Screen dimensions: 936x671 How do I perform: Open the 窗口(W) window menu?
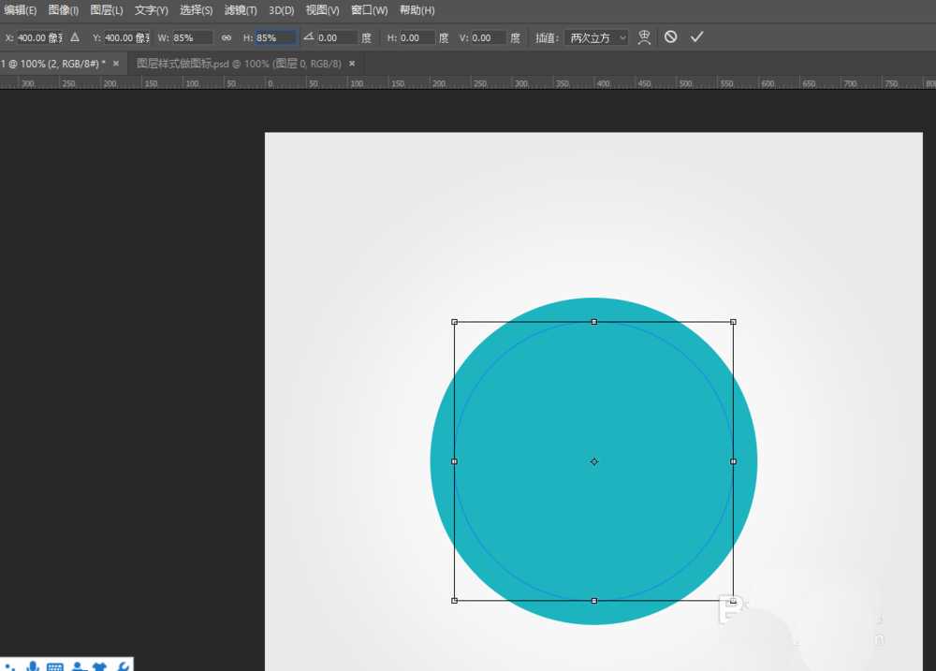click(369, 10)
